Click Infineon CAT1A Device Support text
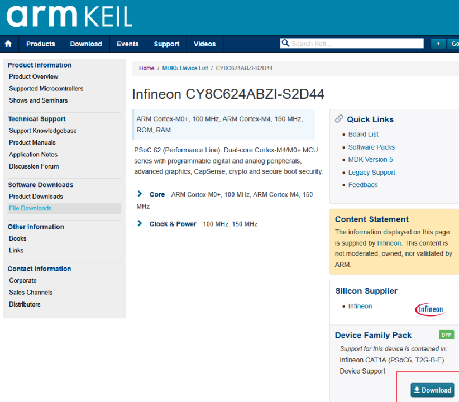This screenshot has height=402, width=459. [391, 365]
